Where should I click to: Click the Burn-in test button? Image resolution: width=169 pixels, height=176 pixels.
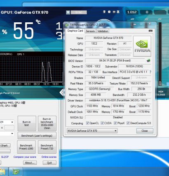click(27, 124)
